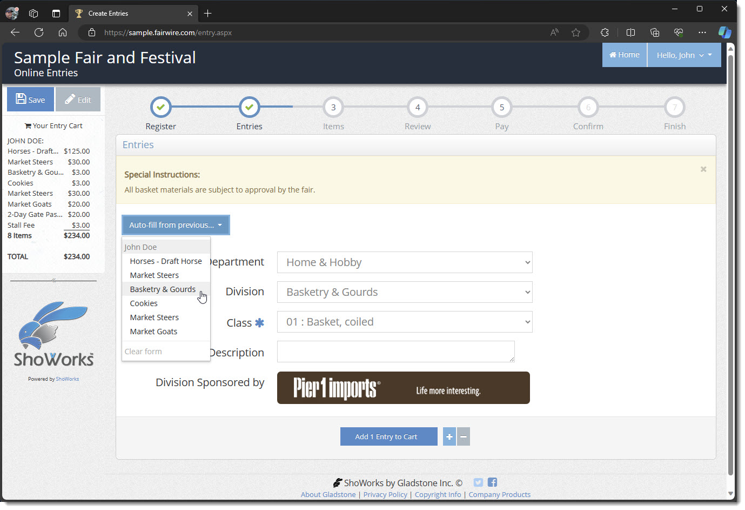Dismiss the Special Instructions notice
This screenshot has width=745, height=510.
click(703, 169)
